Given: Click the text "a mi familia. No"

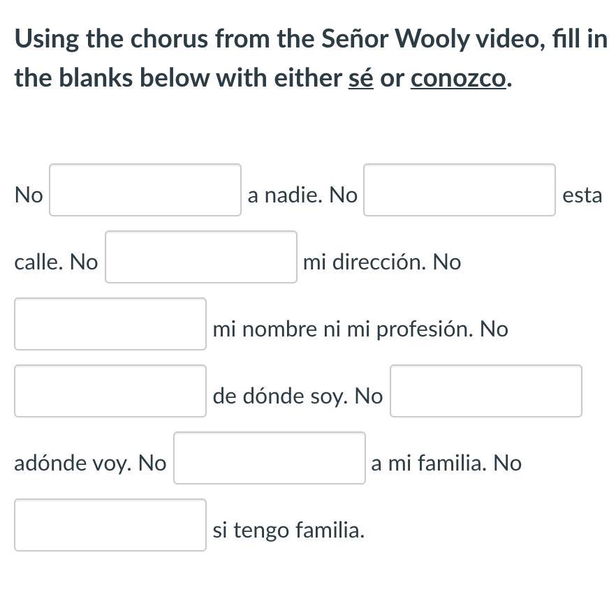Looking at the screenshot, I should click(x=446, y=464).
